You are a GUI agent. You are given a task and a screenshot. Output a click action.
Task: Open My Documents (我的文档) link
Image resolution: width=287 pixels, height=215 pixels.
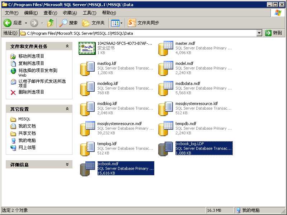pyautogui.click(x=27, y=126)
